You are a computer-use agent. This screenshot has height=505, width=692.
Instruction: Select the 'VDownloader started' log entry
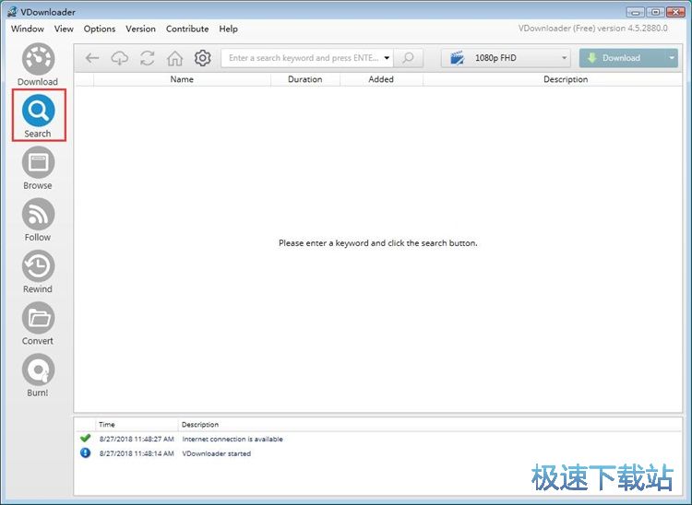coord(216,453)
